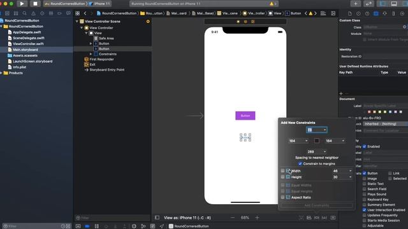Open the Resolve Auto Layout Issues button
The width and height of the screenshot is (408, 229).
click(x=324, y=218)
